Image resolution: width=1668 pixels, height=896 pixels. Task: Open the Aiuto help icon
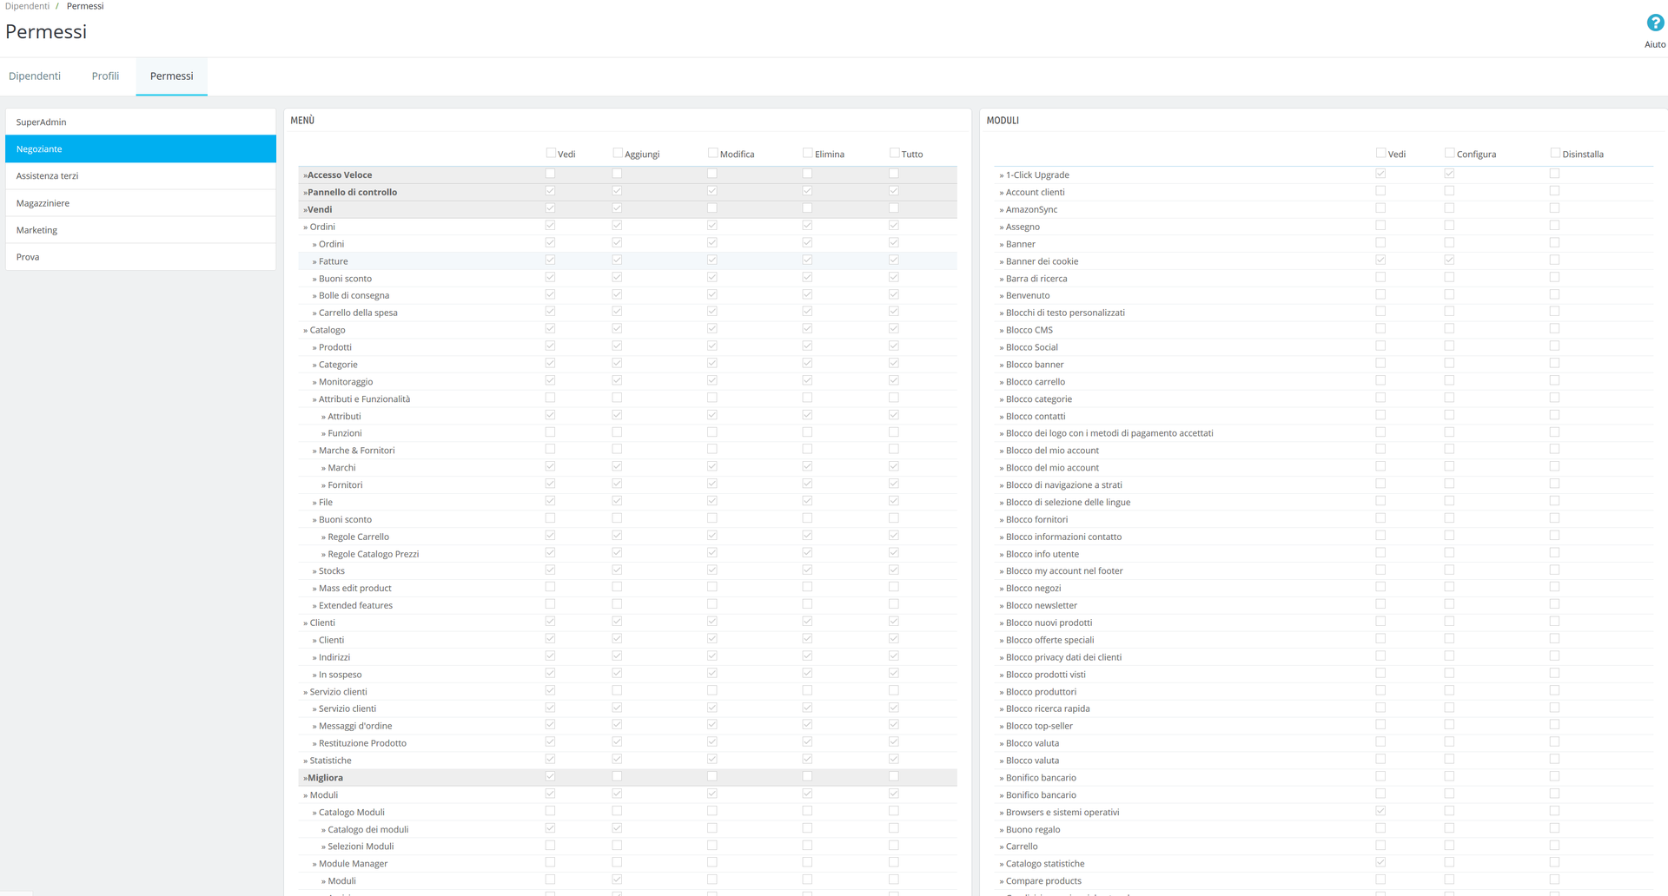[x=1655, y=23]
